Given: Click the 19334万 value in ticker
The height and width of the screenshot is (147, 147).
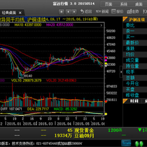Looking at the screenshot, I should click(63, 136).
